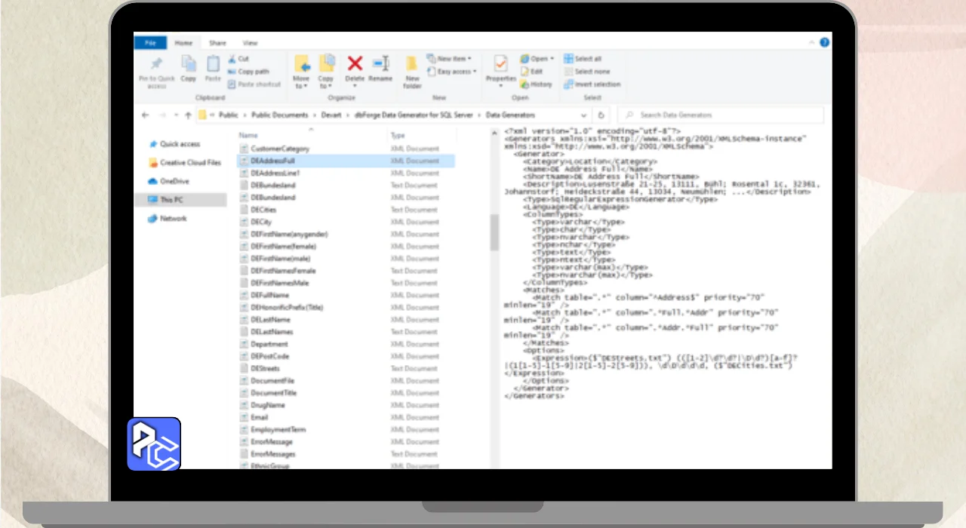Click the Search Data Generators box

721,115
